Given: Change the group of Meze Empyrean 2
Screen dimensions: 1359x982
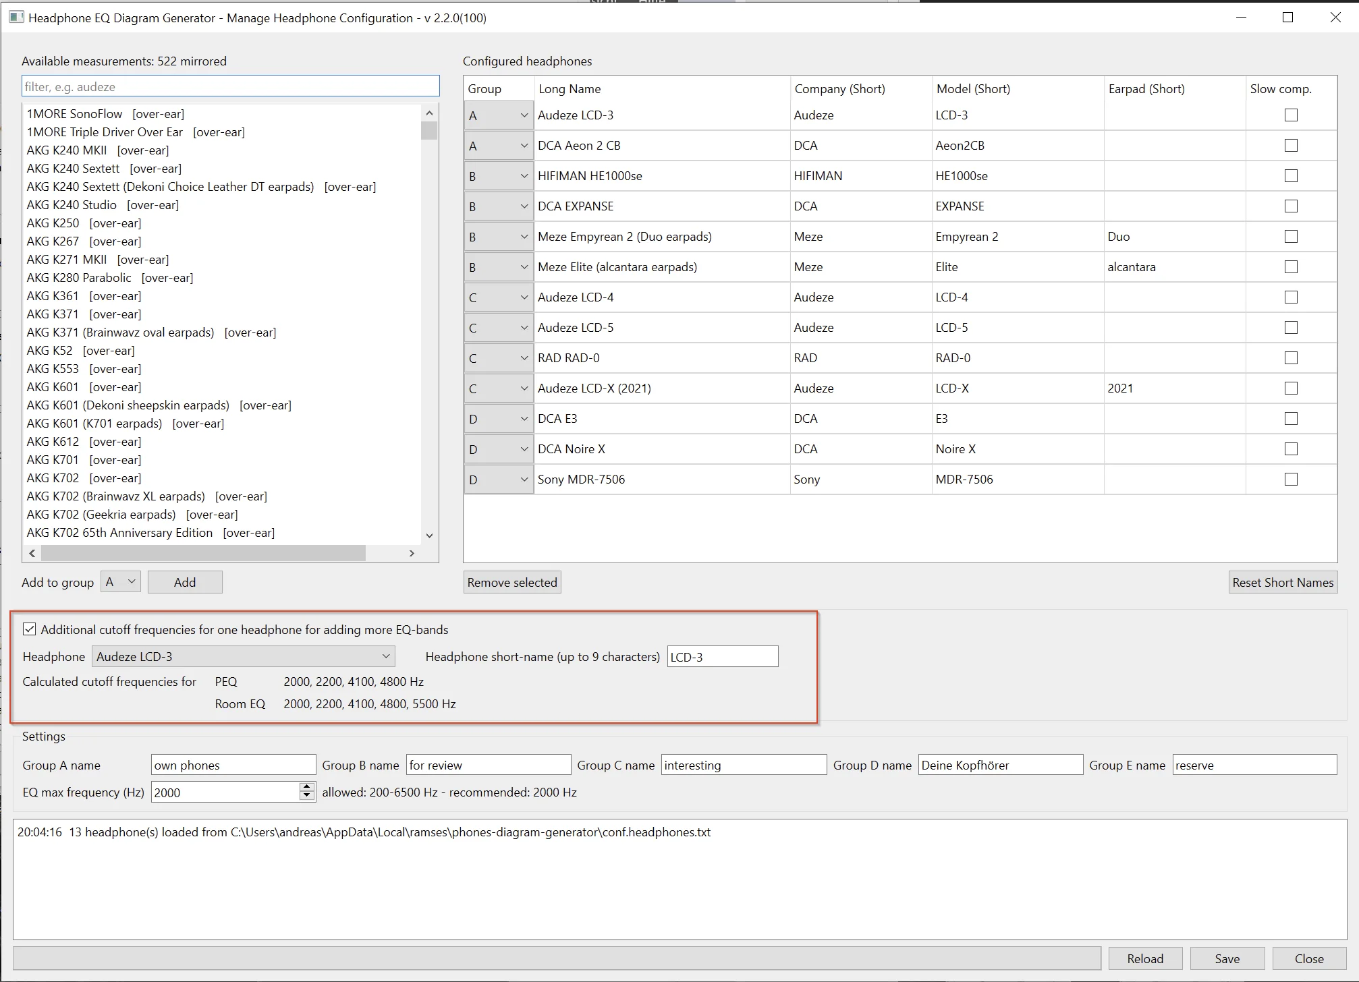Looking at the screenshot, I should (x=499, y=237).
